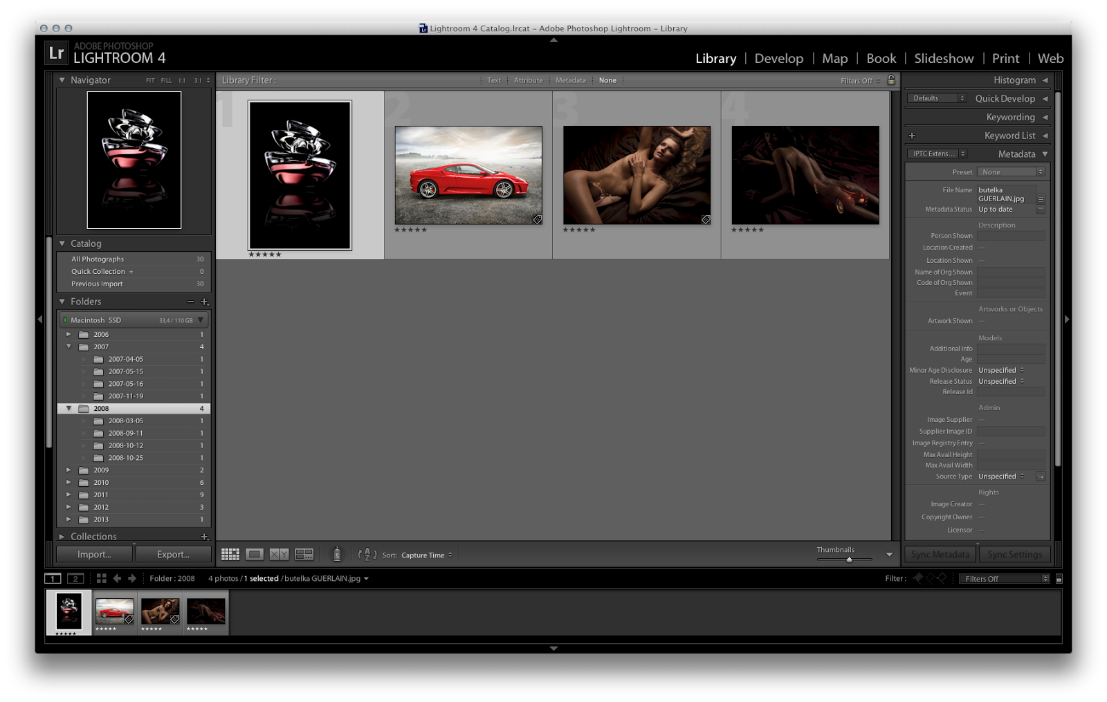Enable second monitor window button
Image resolution: width=1107 pixels, height=702 pixels.
tap(75, 579)
